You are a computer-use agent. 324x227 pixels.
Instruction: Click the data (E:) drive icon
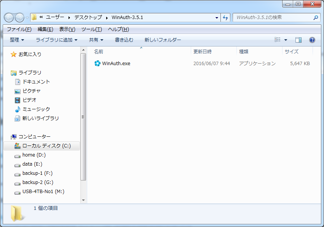click(18, 165)
